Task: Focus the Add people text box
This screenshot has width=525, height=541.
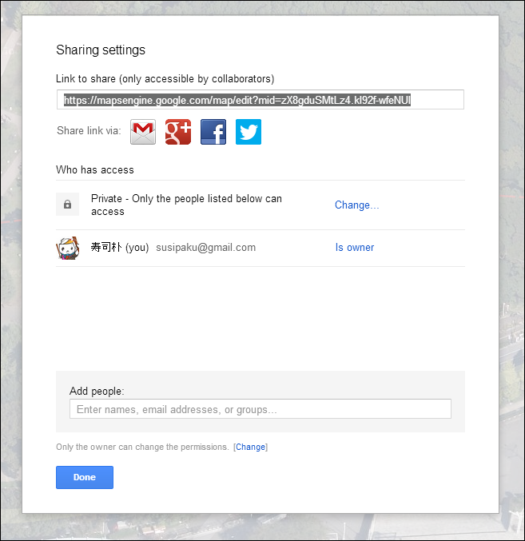Action: click(x=260, y=409)
